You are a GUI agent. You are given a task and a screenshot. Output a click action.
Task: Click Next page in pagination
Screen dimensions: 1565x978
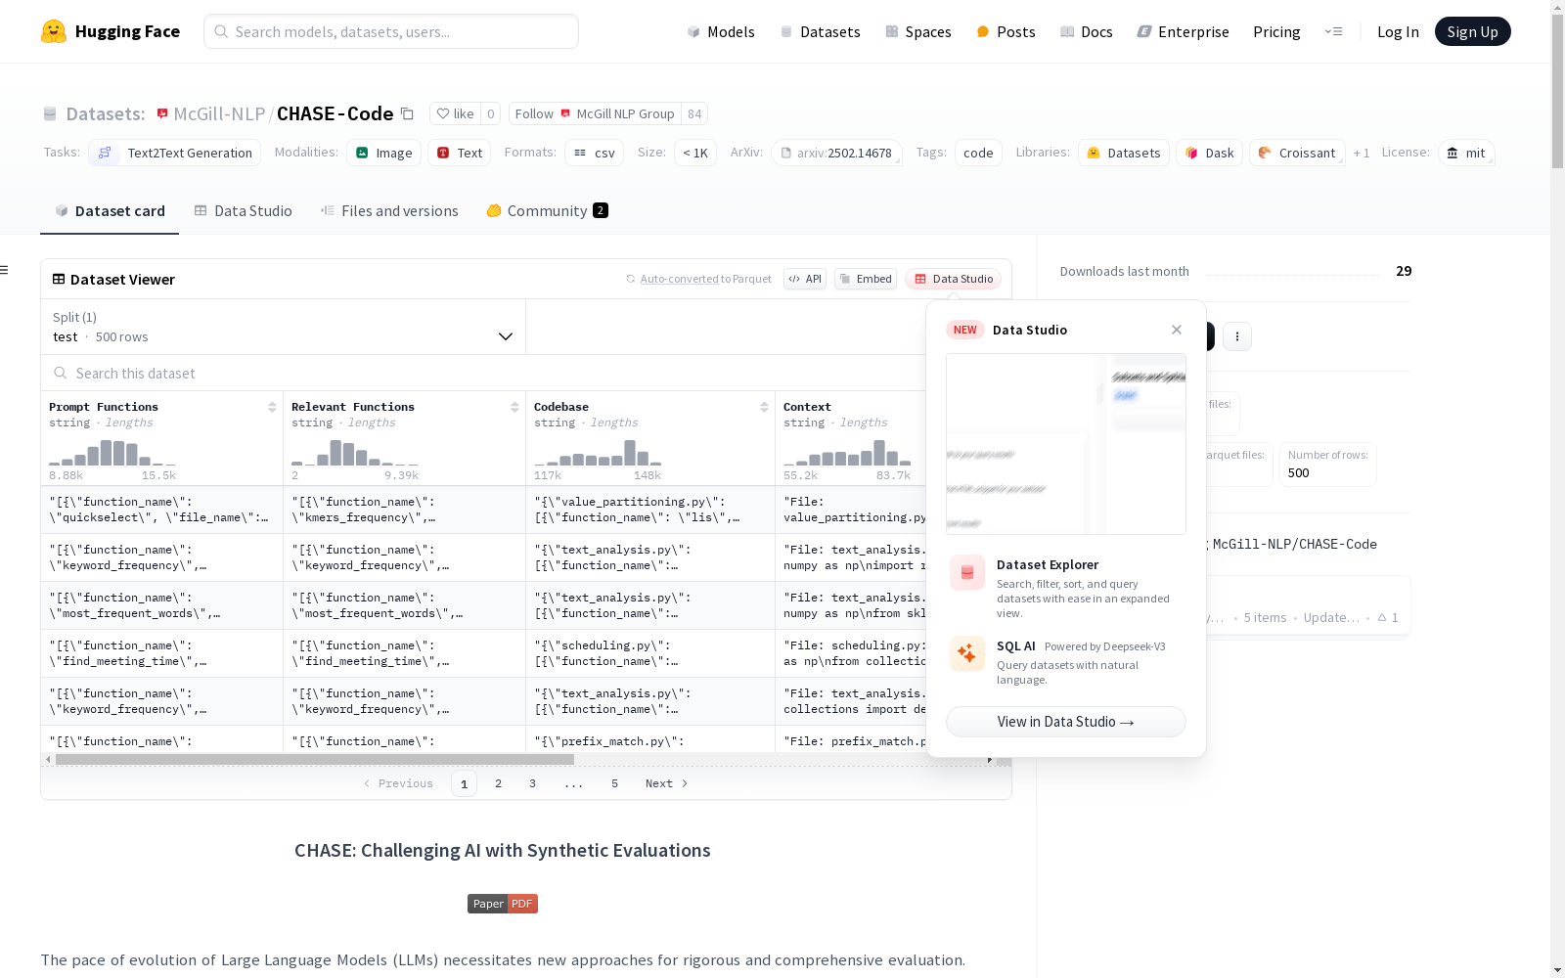[667, 783]
